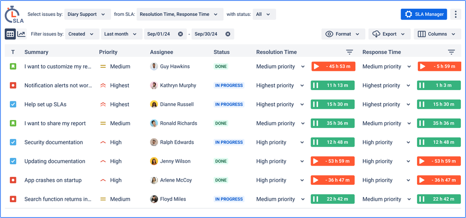Screen dimensions: 466x218
Task: Click IN PROGRESS status of Dianne Russell row
Action: [x=229, y=105]
